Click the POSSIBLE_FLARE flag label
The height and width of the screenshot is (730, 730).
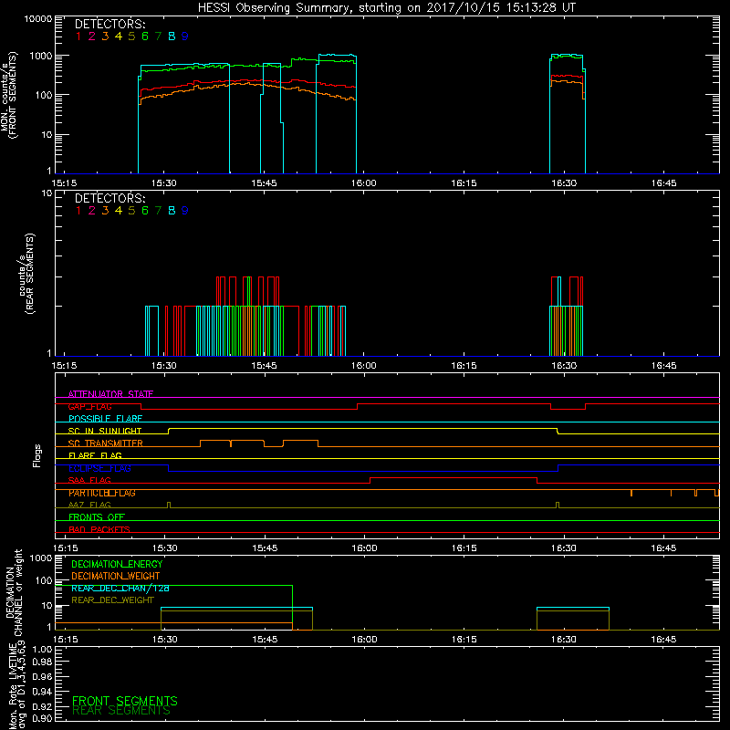click(x=105, y=419)
